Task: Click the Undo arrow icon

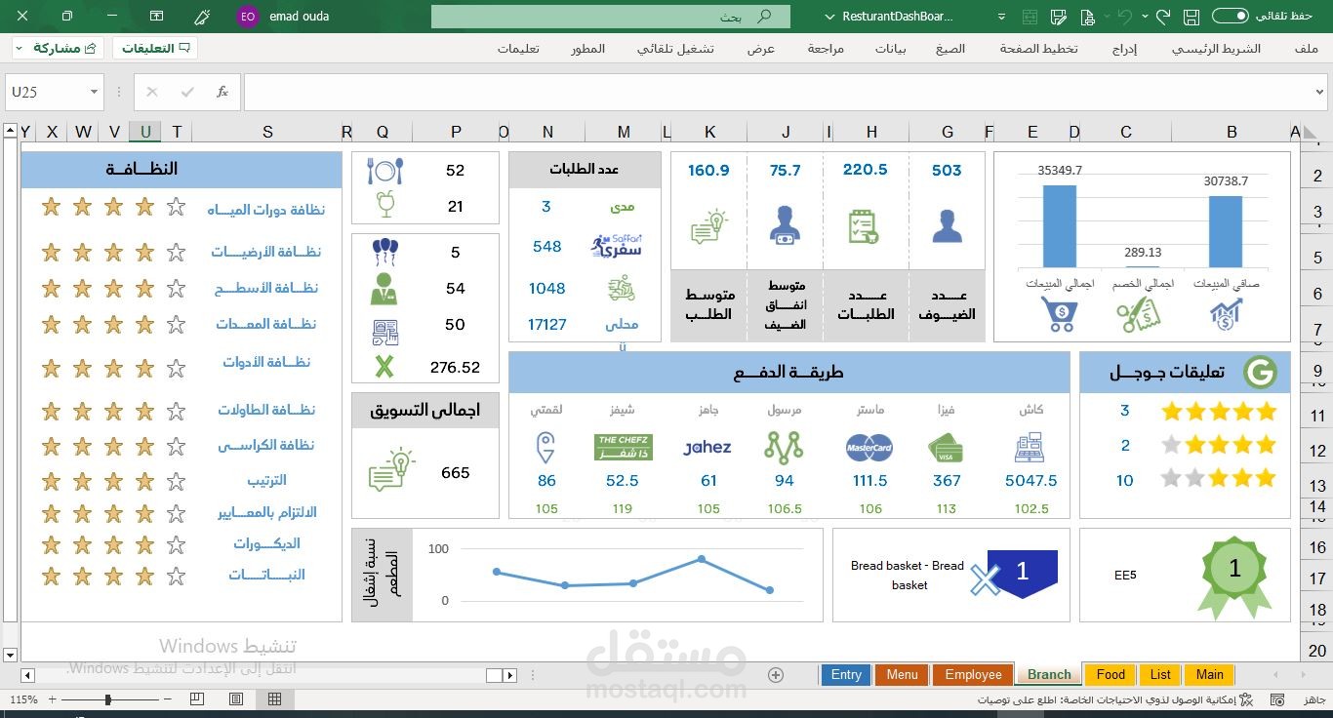Action: click(x=1124, y=17)
